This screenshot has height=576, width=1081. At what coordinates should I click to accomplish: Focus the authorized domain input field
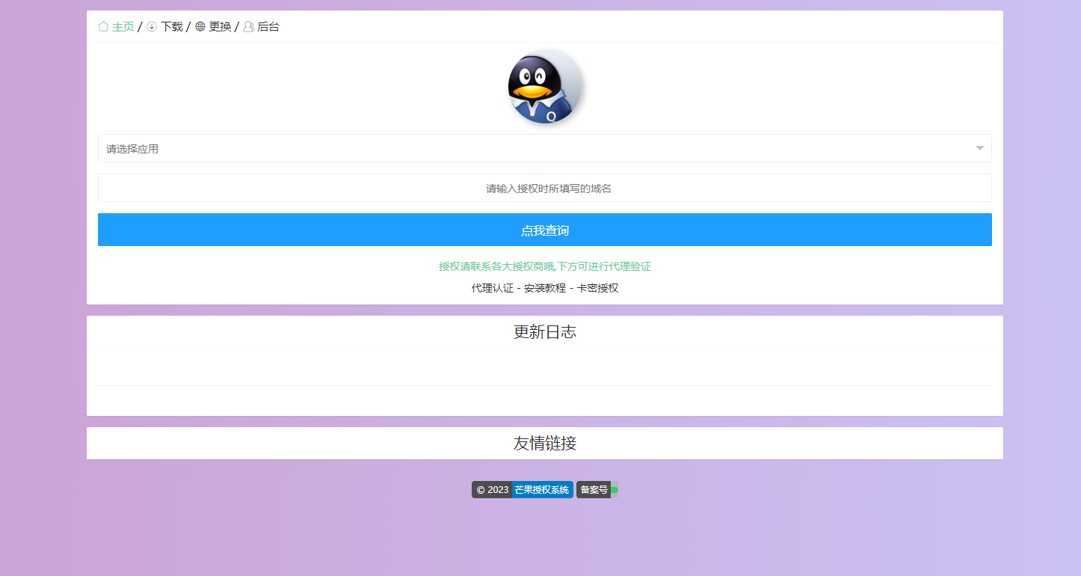(x=545, y=189)
